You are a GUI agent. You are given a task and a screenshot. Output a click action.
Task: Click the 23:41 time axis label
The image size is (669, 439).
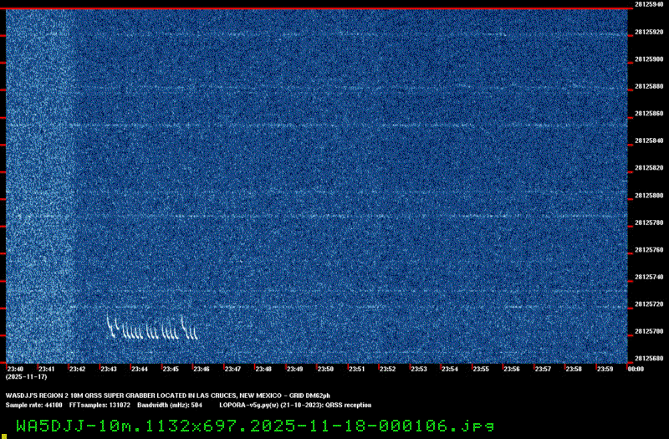coord(47,369)
